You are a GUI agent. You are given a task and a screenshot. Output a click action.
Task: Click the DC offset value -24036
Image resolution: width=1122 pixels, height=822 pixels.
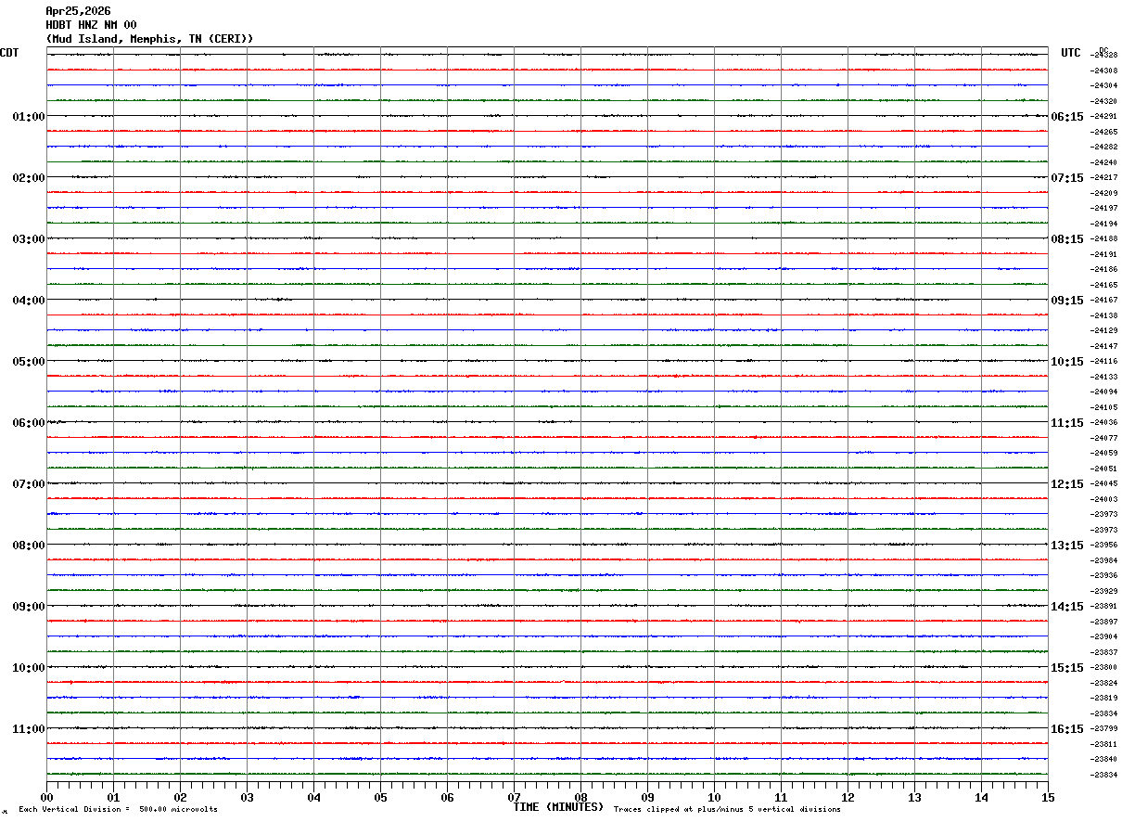[x=1104, y=423]
